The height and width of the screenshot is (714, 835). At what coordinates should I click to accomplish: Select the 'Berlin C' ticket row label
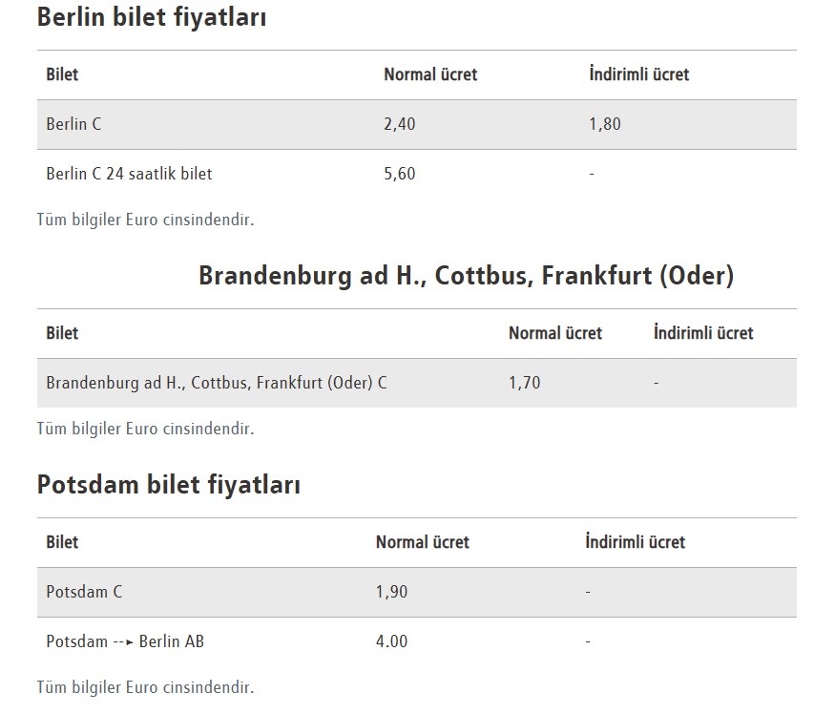[x=73, y=124]
